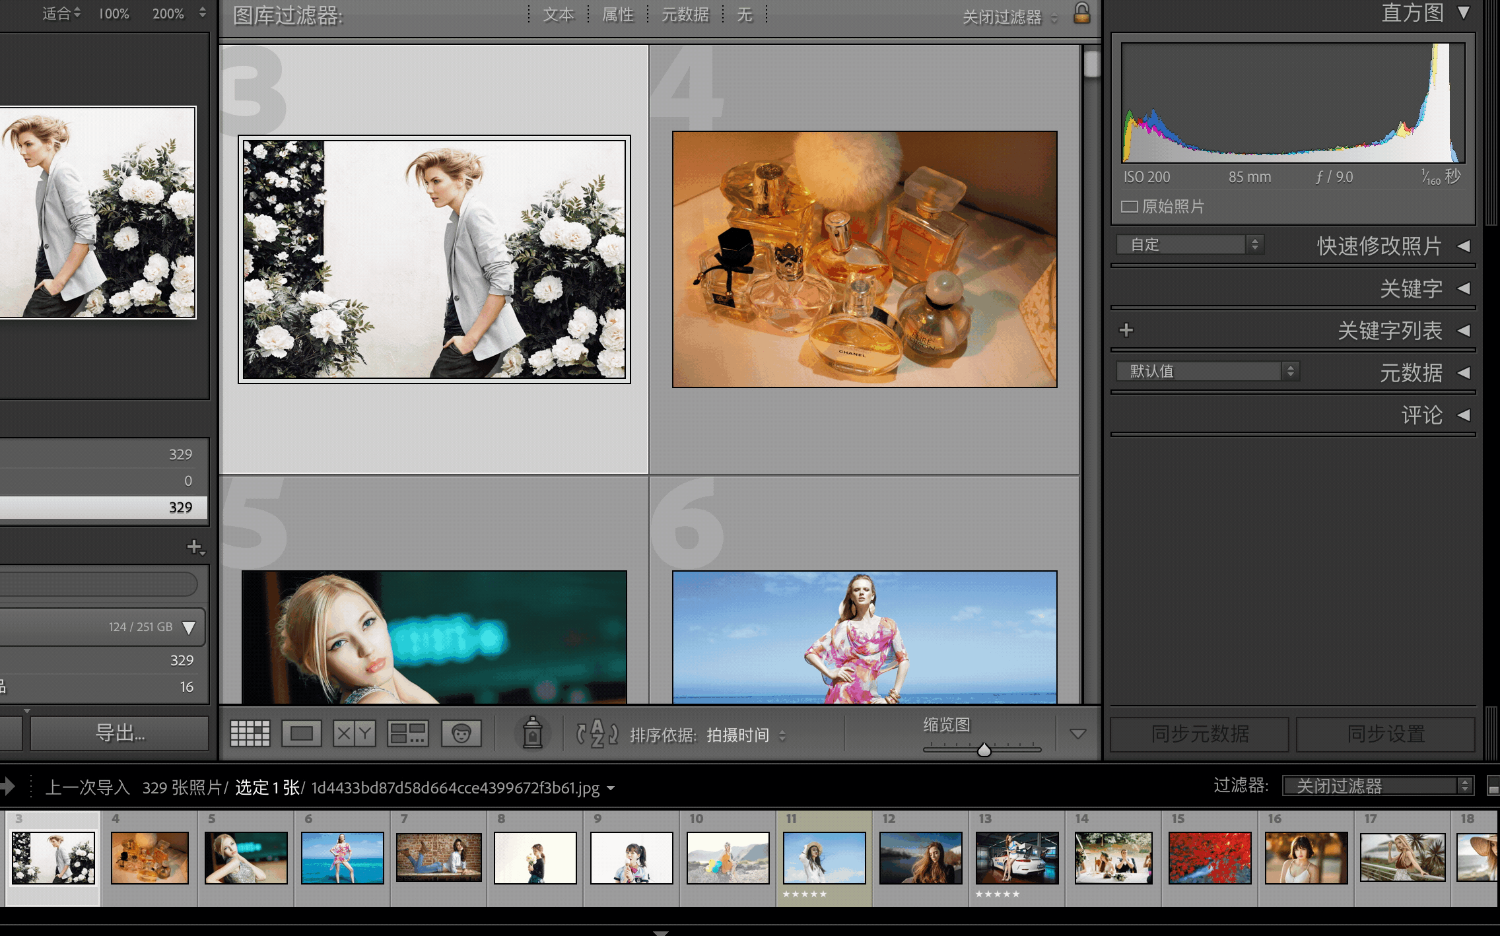Set navigator zoom to 200%
1500x936 pixels.
tap(168, 13)
